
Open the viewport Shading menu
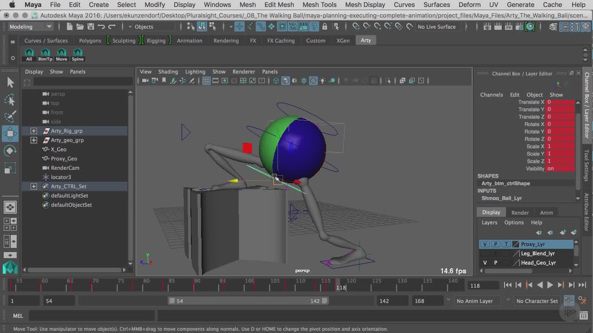[x=168, y=72]
